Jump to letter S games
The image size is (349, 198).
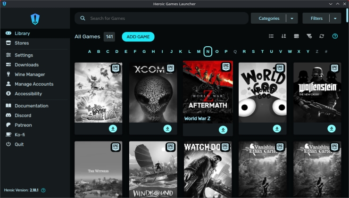pyautogui.click(x=253, y=51)
